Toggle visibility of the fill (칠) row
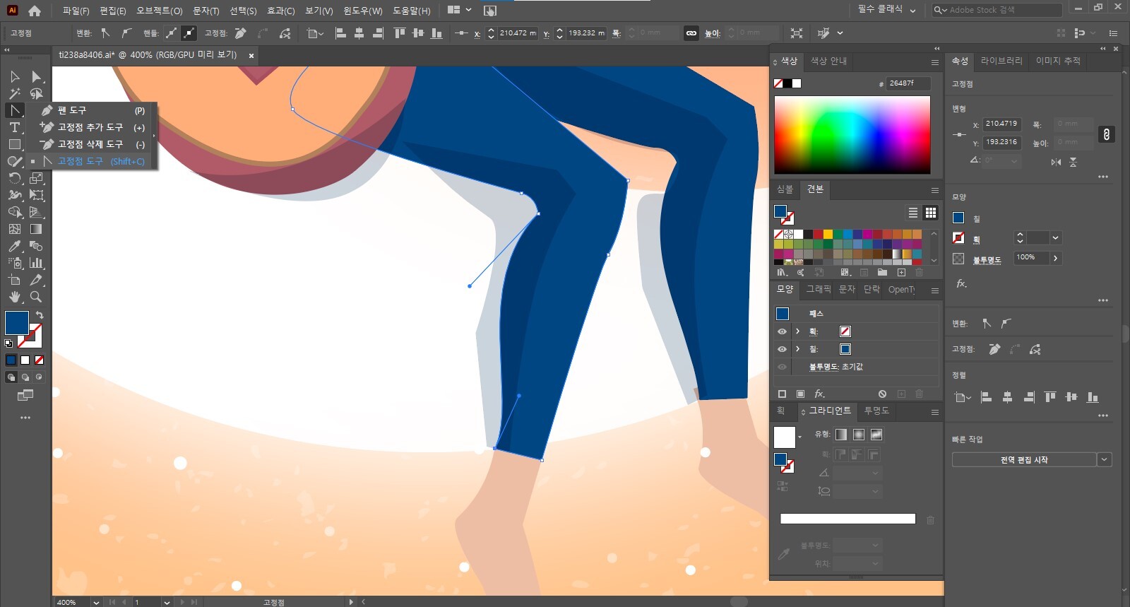Image resolution: width=1130 pixels, height=607 pixels. [782, 349]
